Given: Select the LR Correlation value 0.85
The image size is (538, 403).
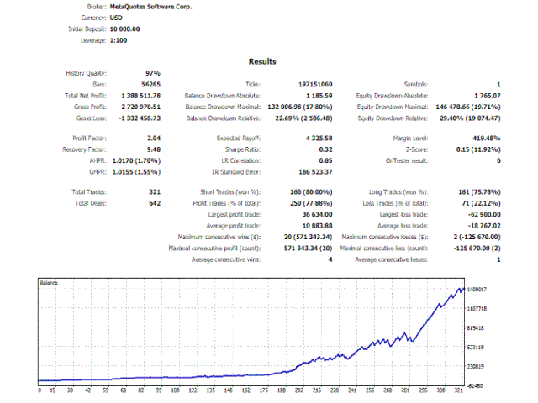Looking at the screenshot, I should tap(325, 160).
